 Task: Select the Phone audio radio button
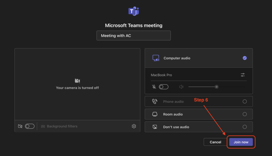(245, 102)
